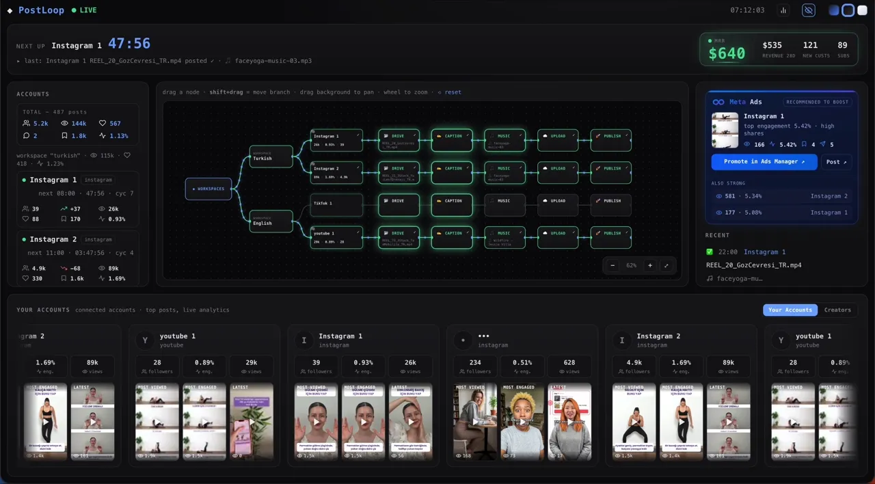Click the Post button in Meta Ads panel
The width and height of the screenshot is (875, 484).
(x=836, y=162)
